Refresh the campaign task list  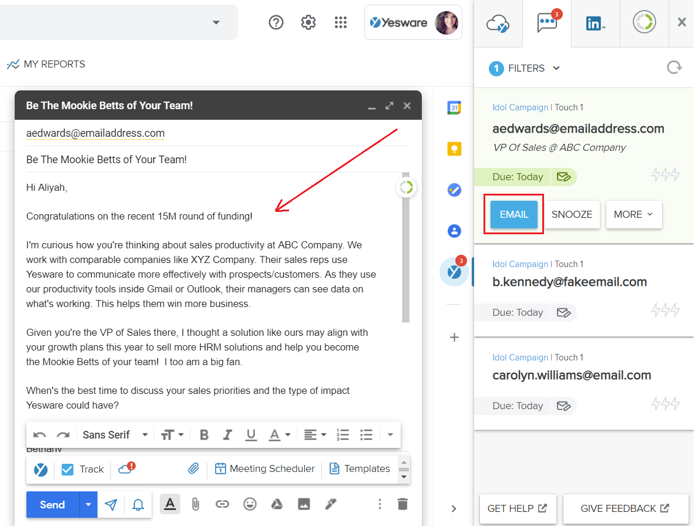click(x=674, y=68)
